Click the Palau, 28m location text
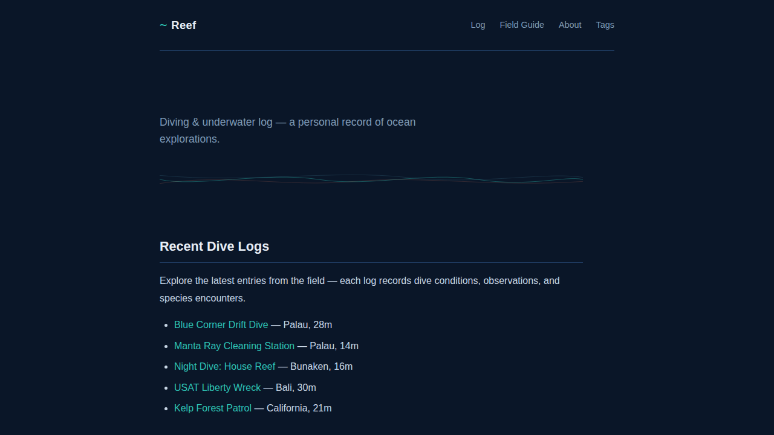 [307, 325]
